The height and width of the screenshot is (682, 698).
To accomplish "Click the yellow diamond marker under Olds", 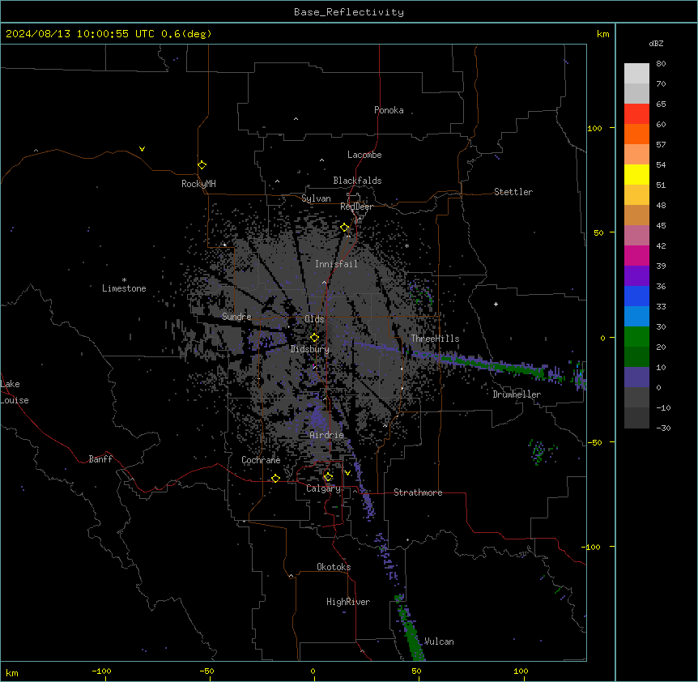I will 314,338.
